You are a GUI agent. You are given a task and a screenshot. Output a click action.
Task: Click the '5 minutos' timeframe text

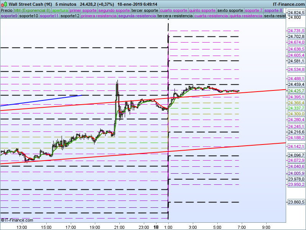pos(66,4)
